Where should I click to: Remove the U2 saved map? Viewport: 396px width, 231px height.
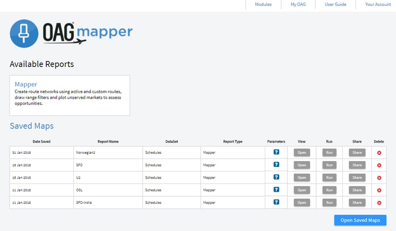click(379, 178)
